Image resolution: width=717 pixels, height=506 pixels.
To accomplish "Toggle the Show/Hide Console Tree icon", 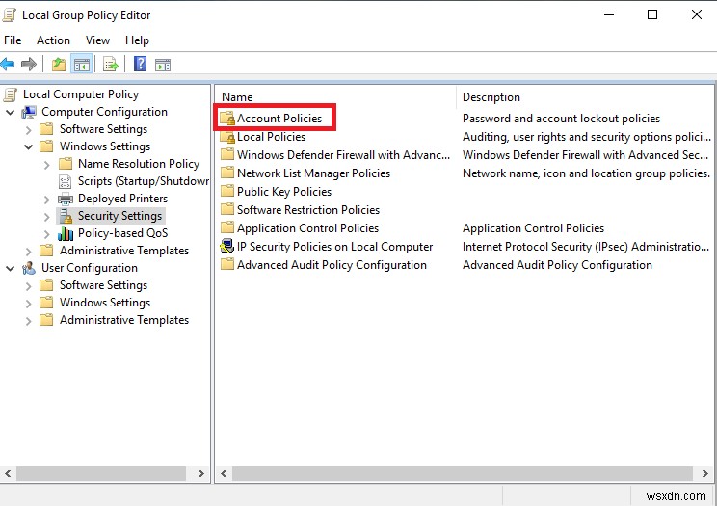I will point(82,64).
